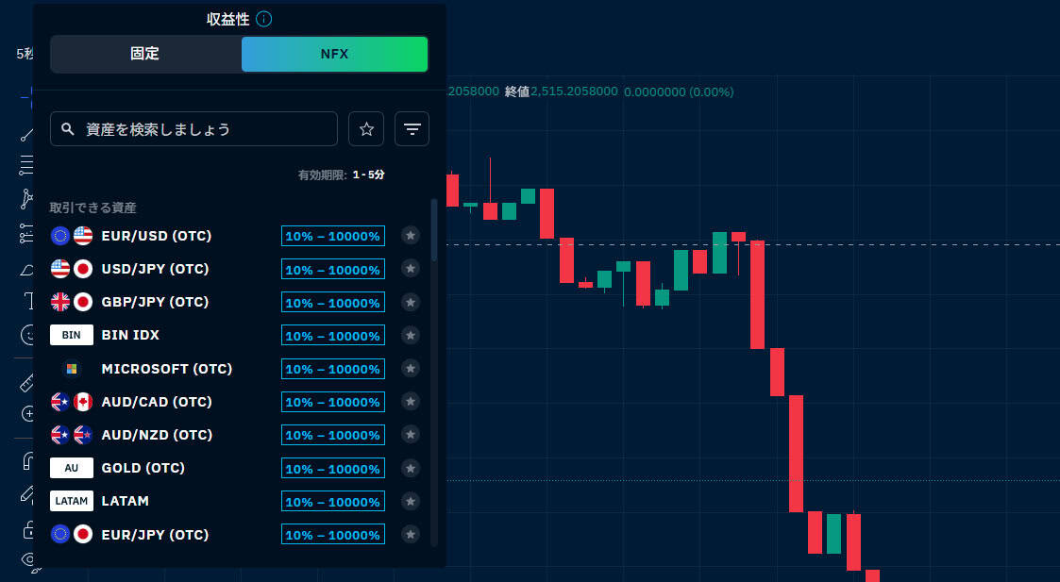Toggle the magnet snap mode icon
The height and width of the screenshot is (582, 1060).
pos(27,461)
